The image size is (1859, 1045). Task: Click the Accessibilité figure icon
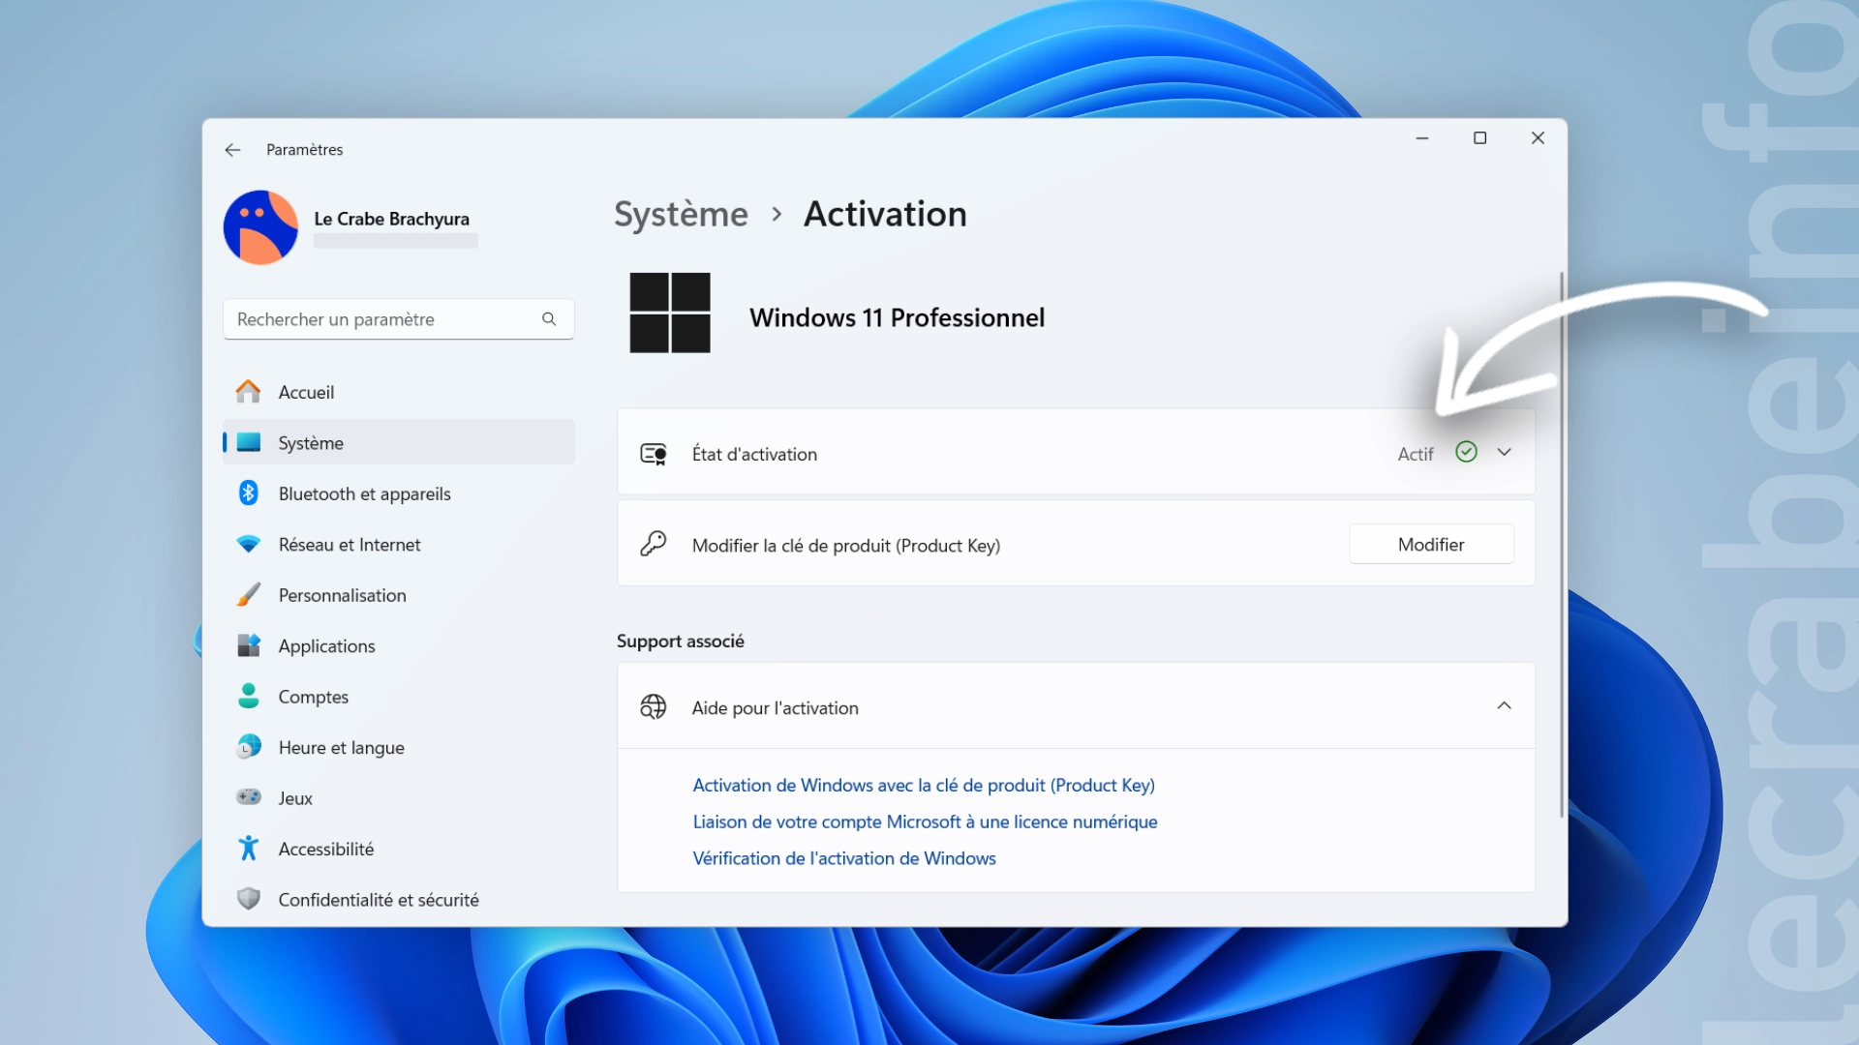(249, 849)
